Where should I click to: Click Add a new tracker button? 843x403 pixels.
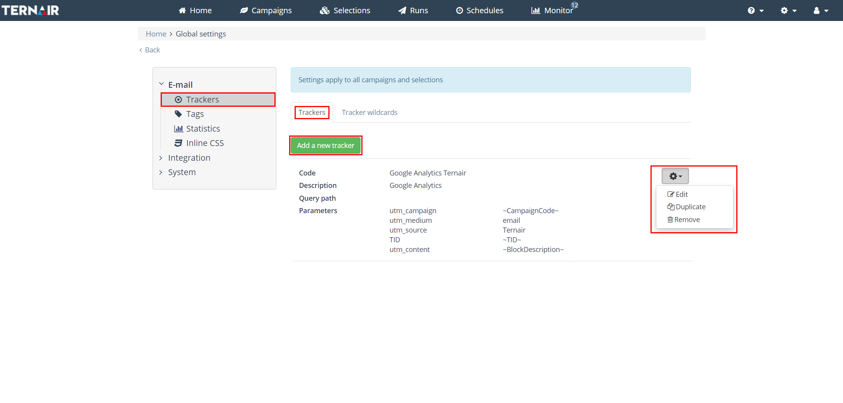326,145
